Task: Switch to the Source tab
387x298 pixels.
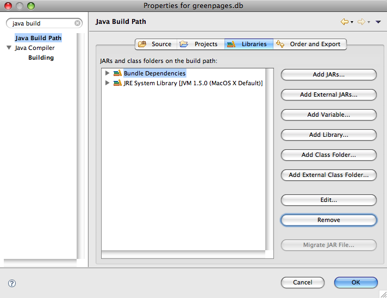Action: point(155,44)
